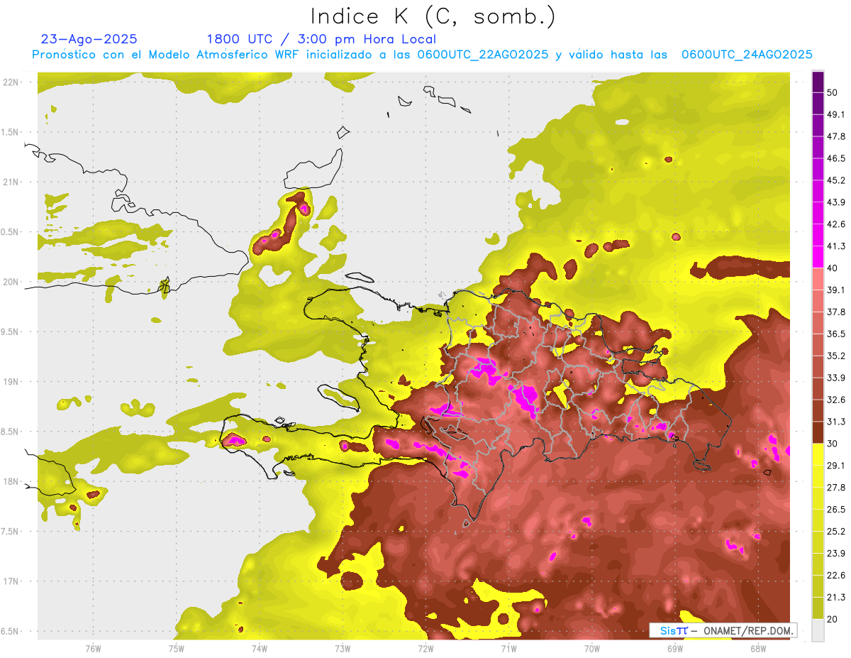Click longitude label '69W'
This screenshot has width=851, height=658.
pyautogui.click(x=675, y=649)
